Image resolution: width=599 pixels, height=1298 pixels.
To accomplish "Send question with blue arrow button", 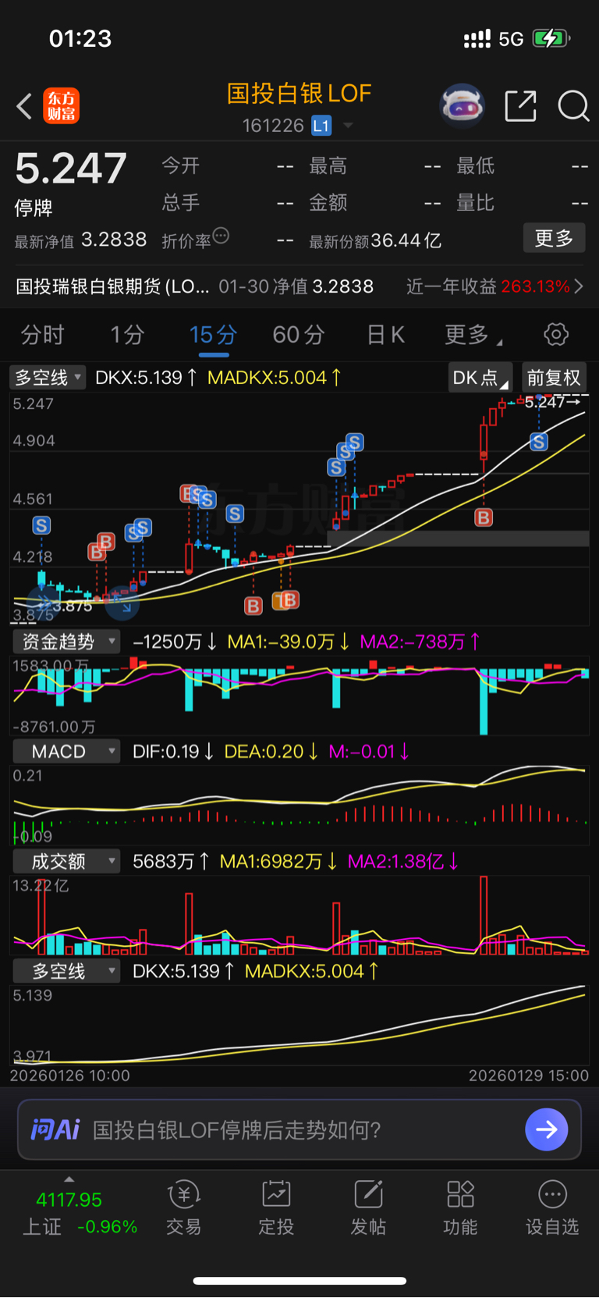I will coord(546,1129).
